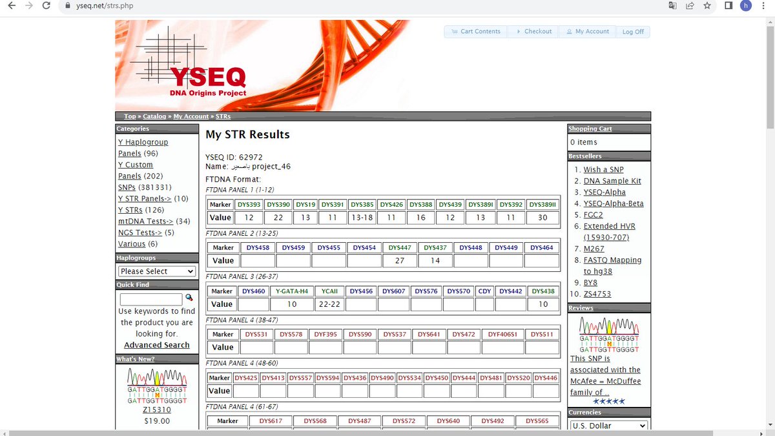The image size is (775, 436).
Task: Open Y STRs category link
Action: [130, 210]
